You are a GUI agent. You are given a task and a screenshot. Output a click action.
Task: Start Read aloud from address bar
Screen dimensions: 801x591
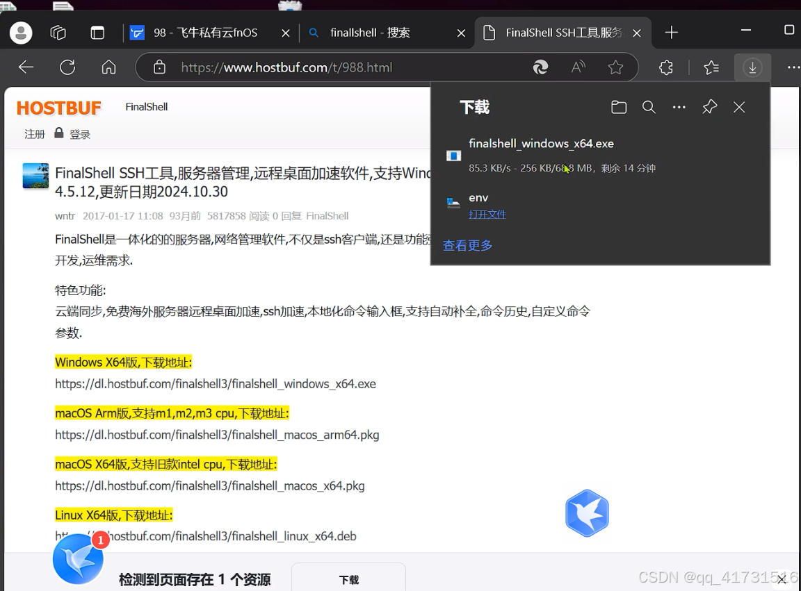tap(578, 67)
